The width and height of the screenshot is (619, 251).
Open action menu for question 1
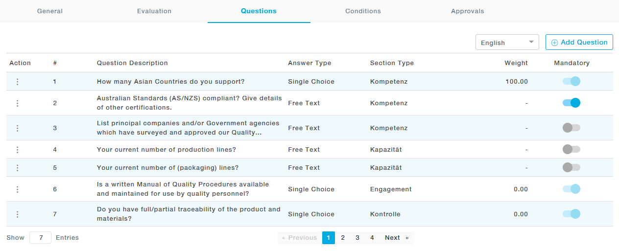click(x=17, y=82)
